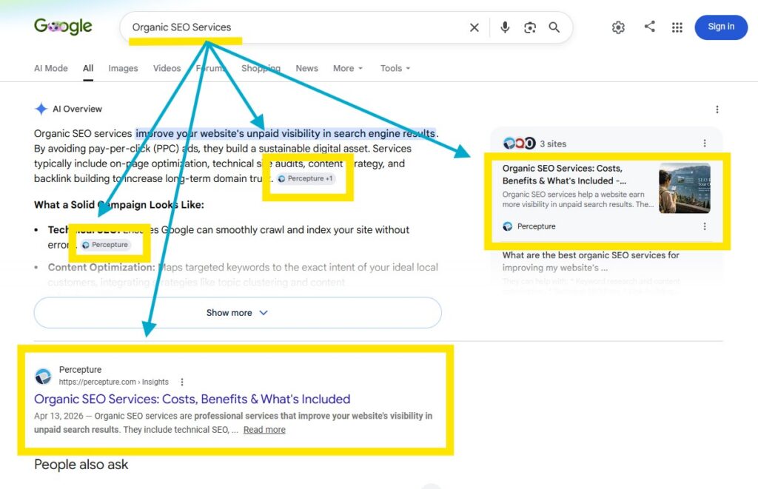Open three-dot menu next to percepture.com URL
This screenshot has height=489, width=758.
182,382
